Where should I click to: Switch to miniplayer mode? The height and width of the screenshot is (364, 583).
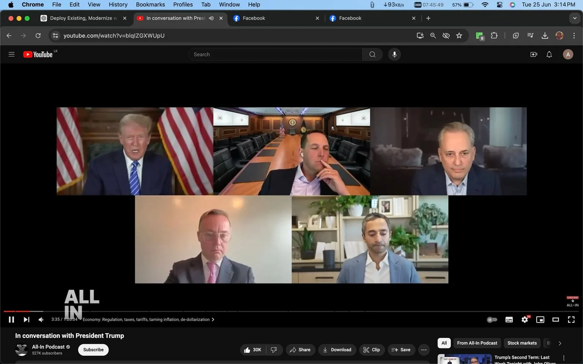pos(540,319)
